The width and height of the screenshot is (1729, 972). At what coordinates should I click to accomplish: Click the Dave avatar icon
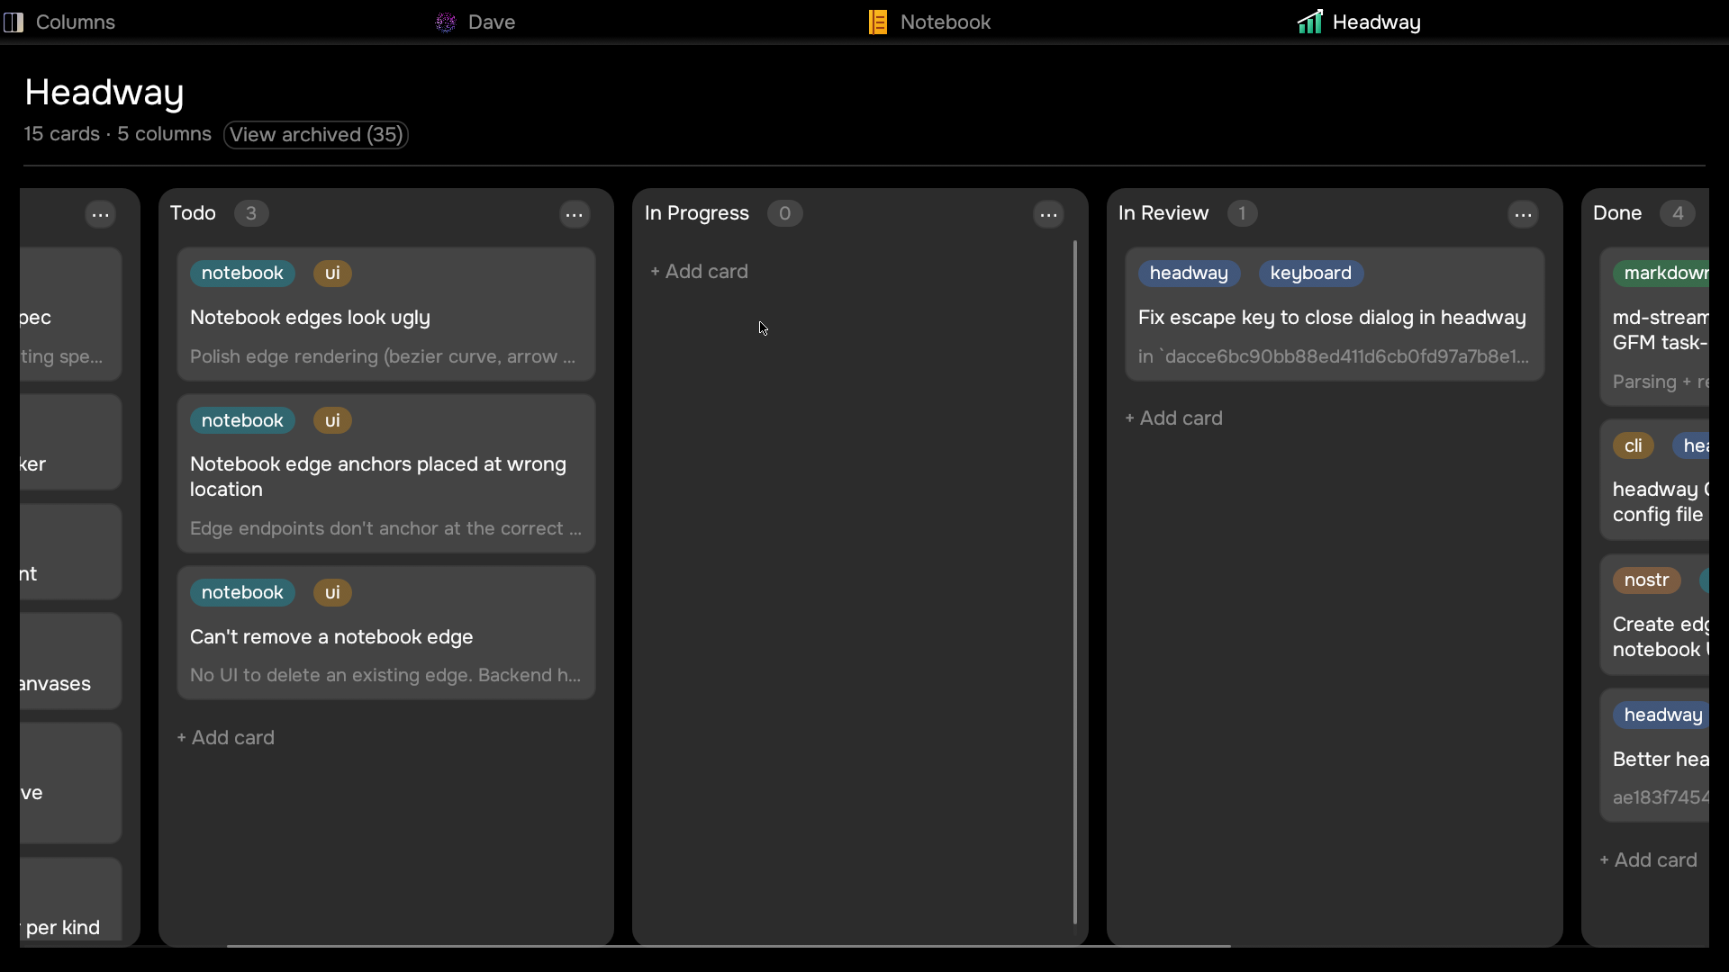tap(446, 22)
